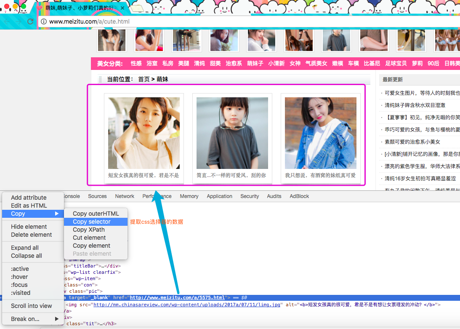Choose Scroll into view from the context menu
This screenshot has width=460, height=329.
[32, 306]
